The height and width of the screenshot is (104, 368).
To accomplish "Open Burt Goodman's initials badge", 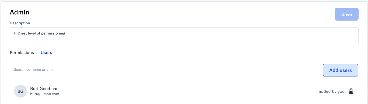I will point(20,91).
